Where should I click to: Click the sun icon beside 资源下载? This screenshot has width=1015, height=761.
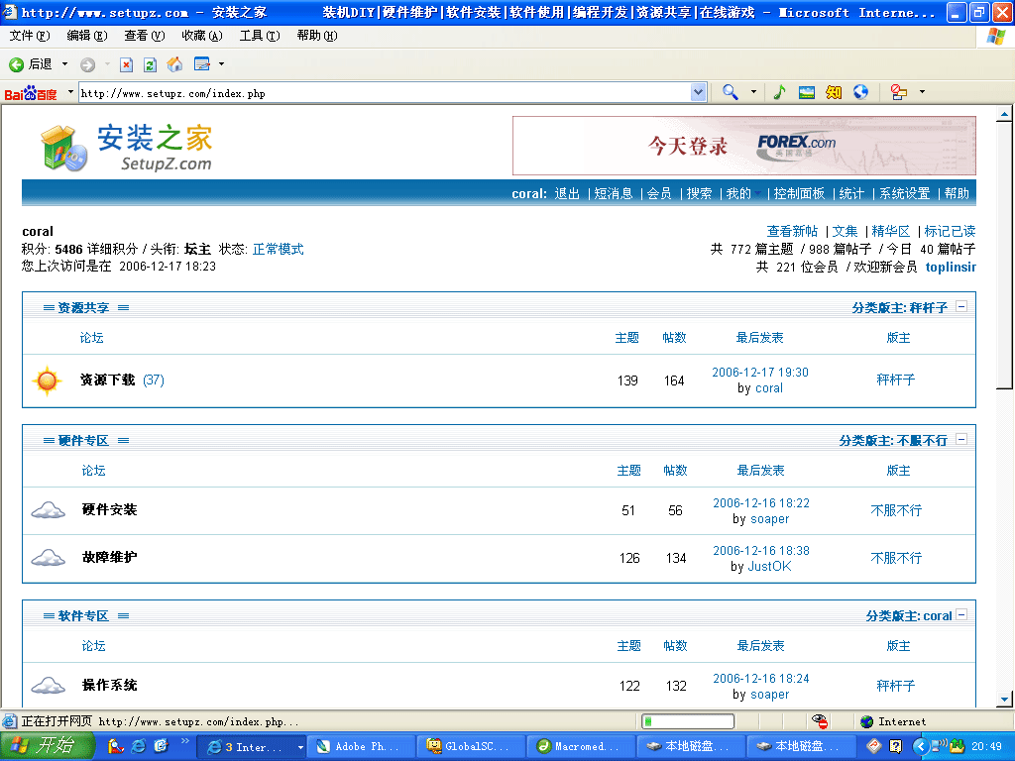pyautogui.click(x=47, y=380)
